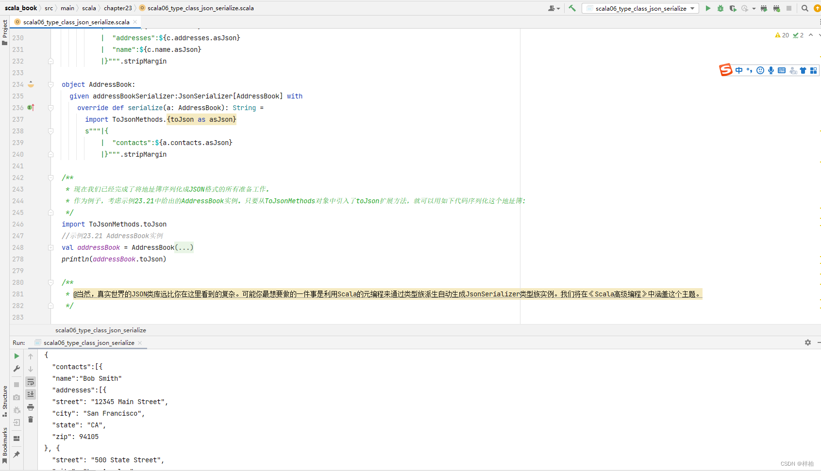
Task: Debug the scala06_type_class_json_serialize configuration
Action: (720, 8)
